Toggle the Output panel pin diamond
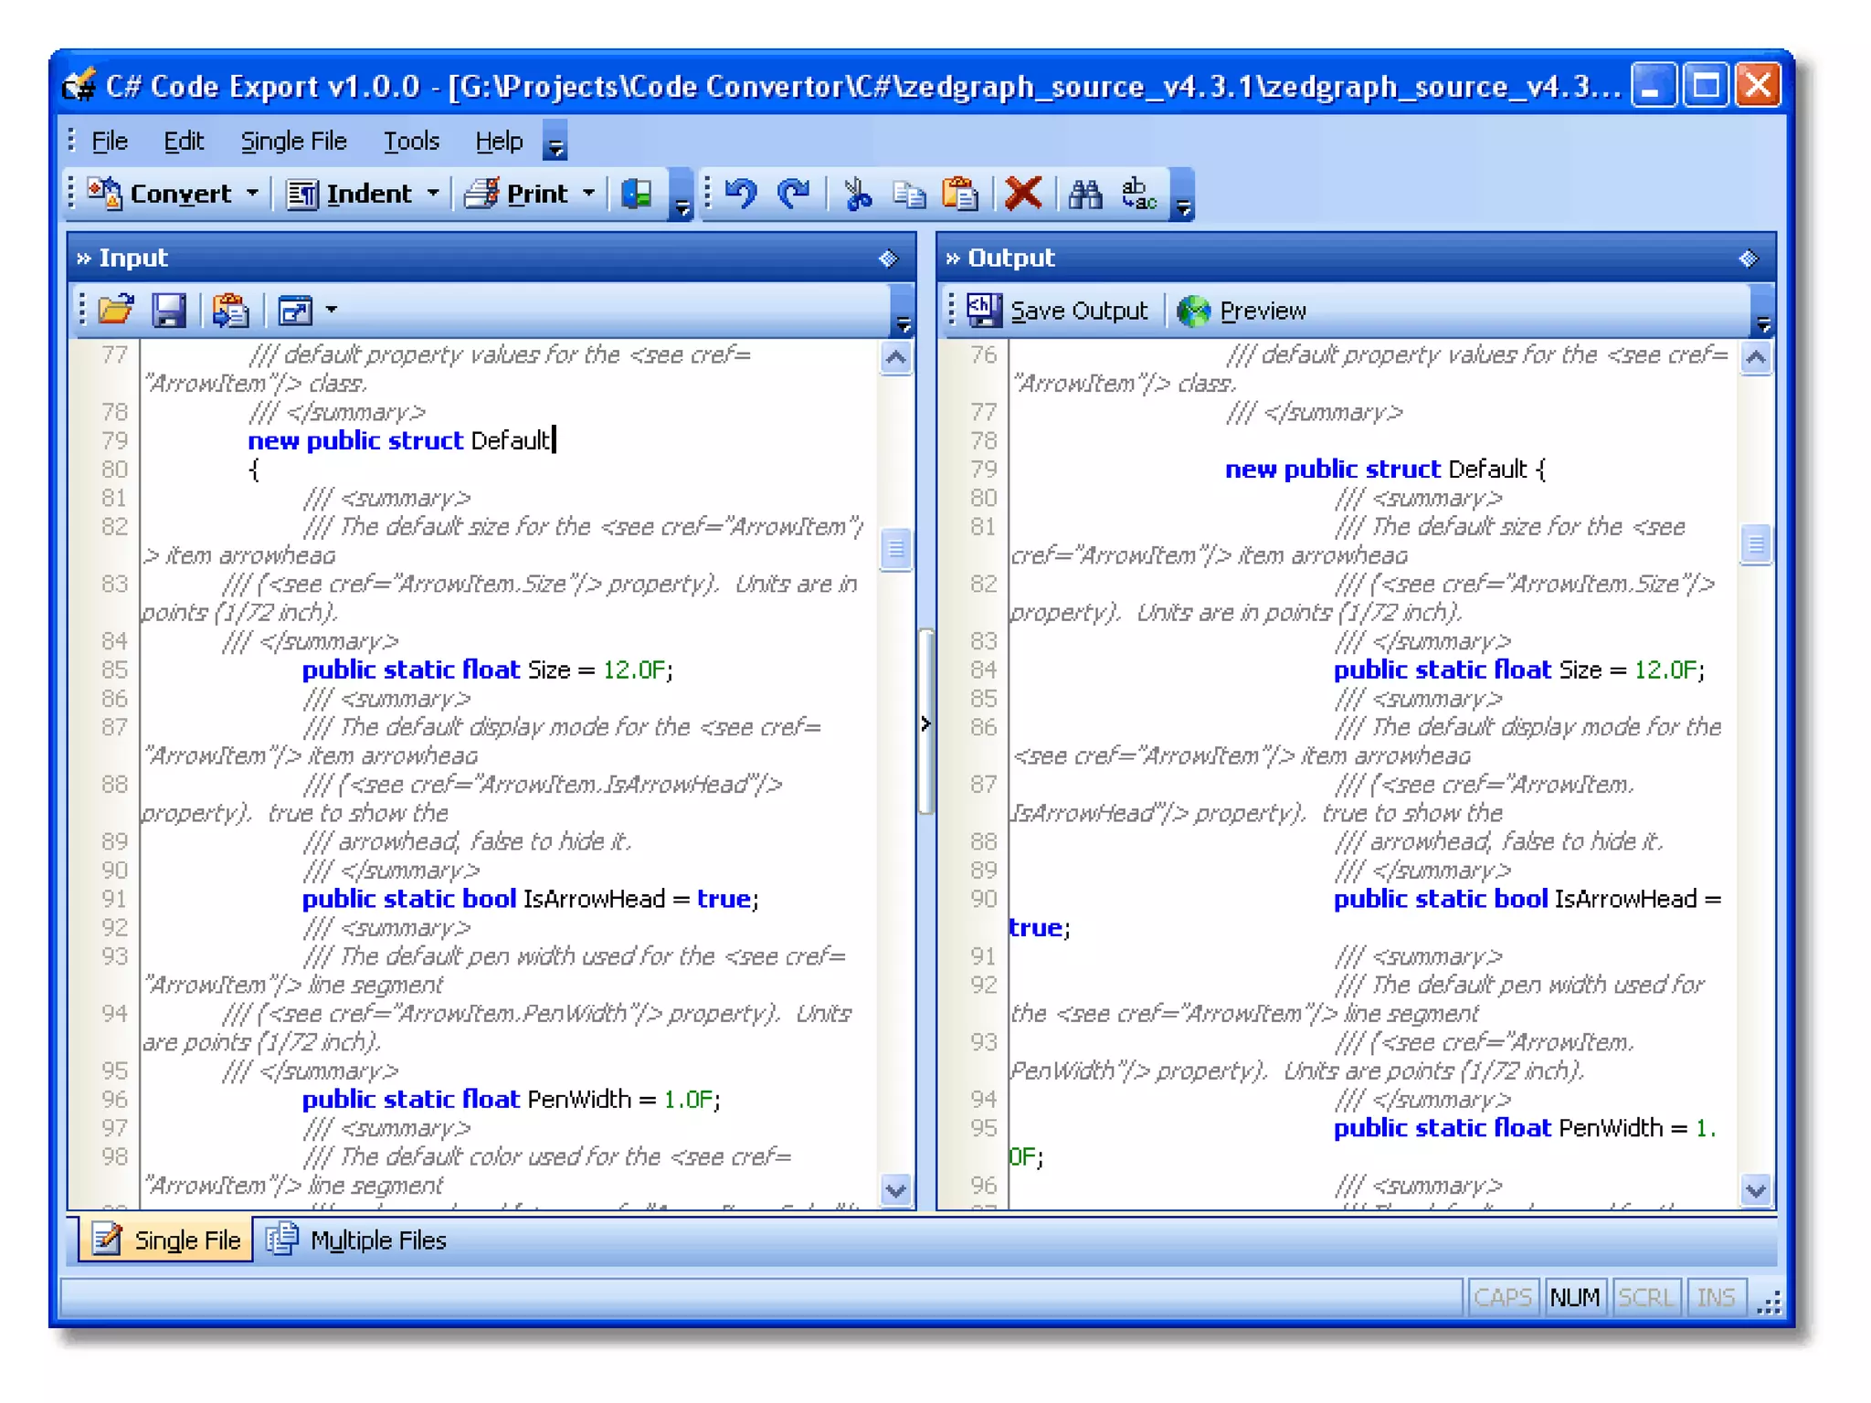 pyautogui.click(x=1748, y=258)
